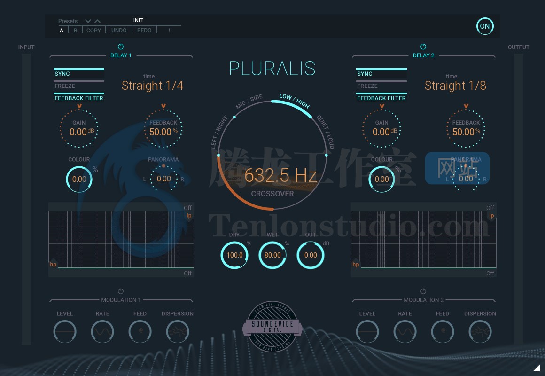Click the DRY level knob
Image resolution: width=545 pixels, height=376 pixels.
234,255
